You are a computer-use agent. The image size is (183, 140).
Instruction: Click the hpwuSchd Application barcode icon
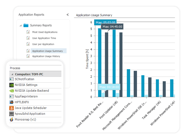point(12,114)
